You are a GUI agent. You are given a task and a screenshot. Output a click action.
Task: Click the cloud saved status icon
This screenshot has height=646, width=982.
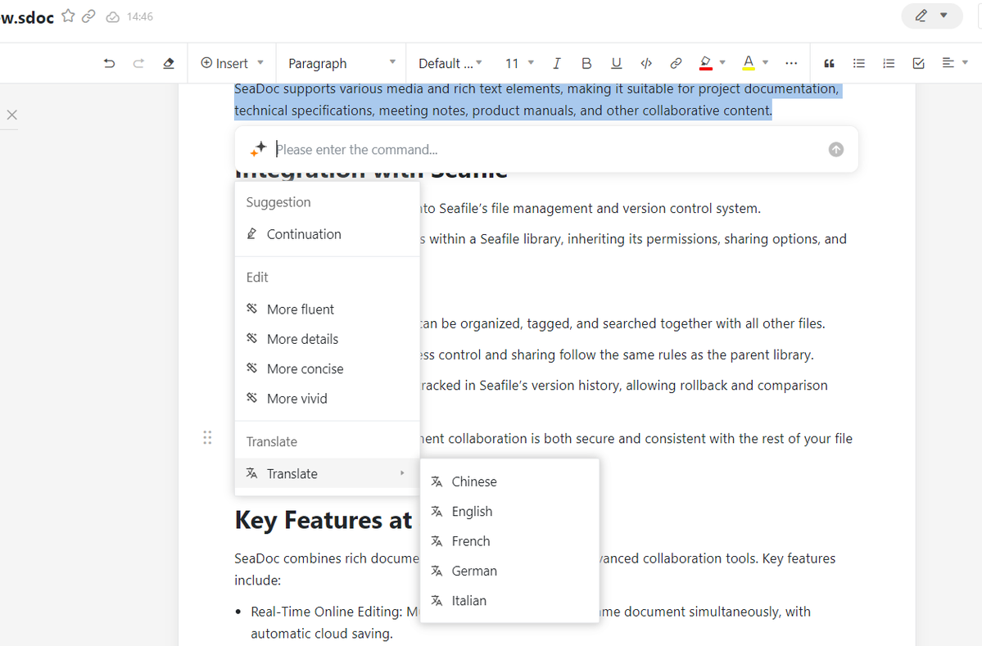[x=113, y=17]
